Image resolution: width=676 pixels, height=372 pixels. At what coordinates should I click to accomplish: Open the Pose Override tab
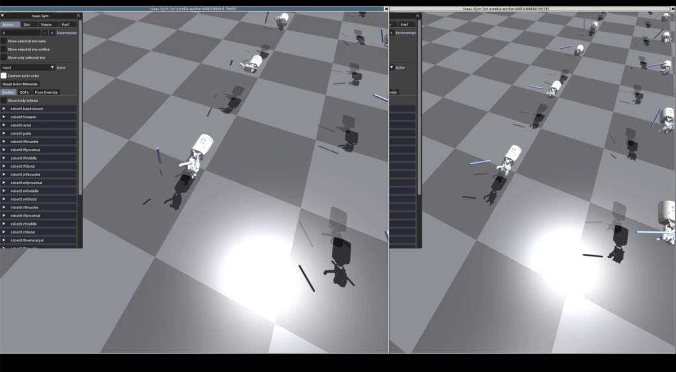pos(46,92)
